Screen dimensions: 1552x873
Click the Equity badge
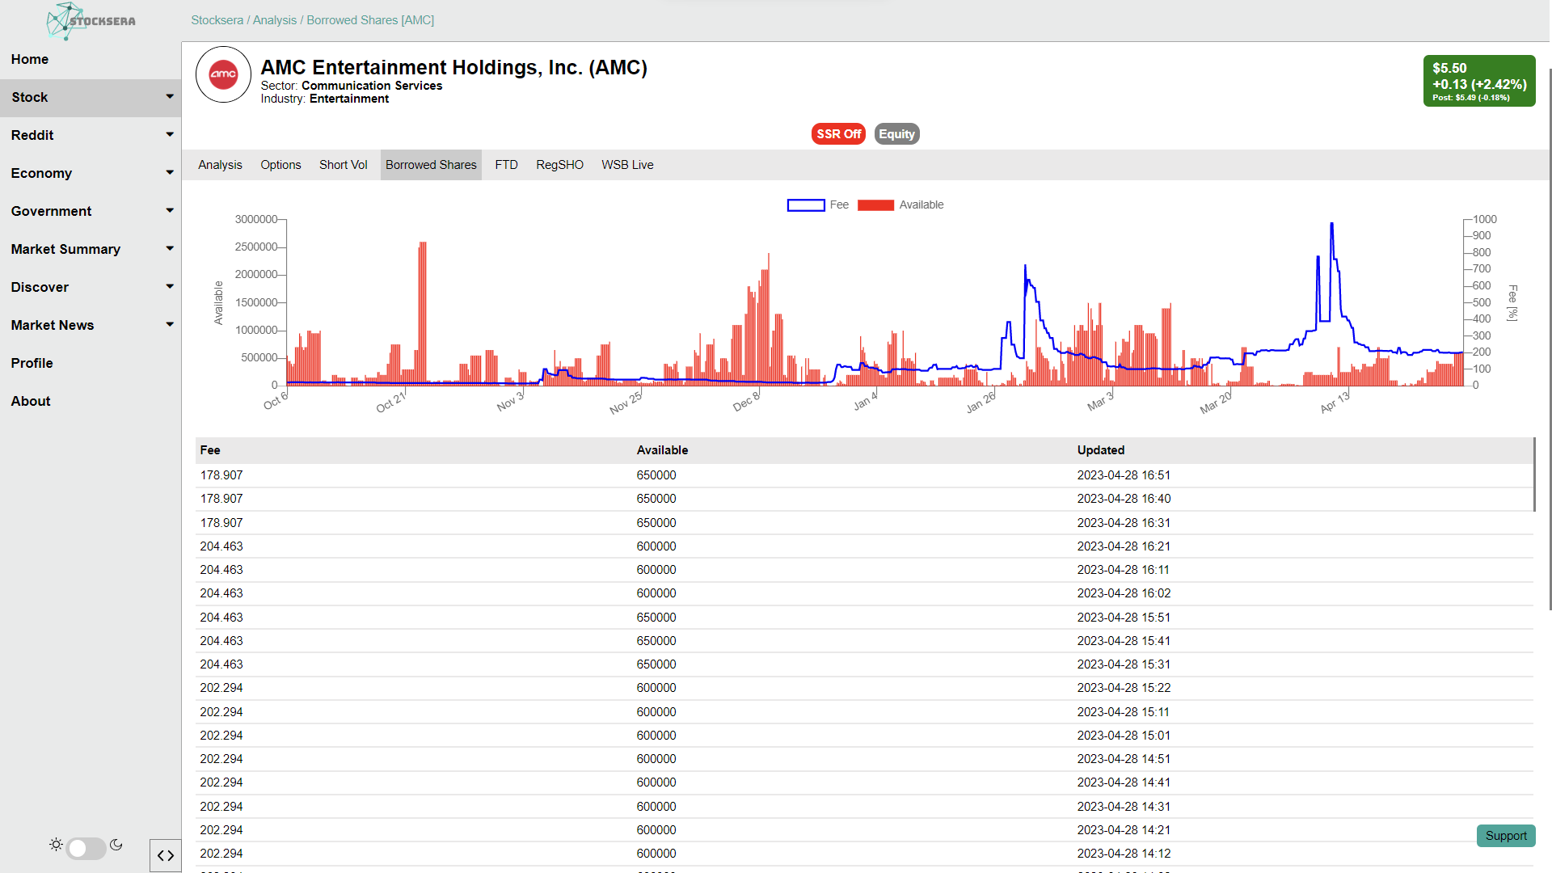tap(896, 134)
